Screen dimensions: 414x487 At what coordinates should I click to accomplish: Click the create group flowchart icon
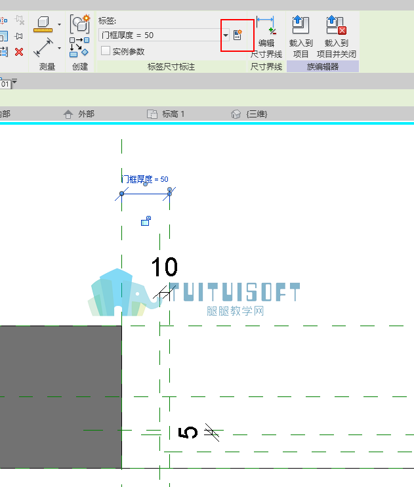(x=79, y=47)
